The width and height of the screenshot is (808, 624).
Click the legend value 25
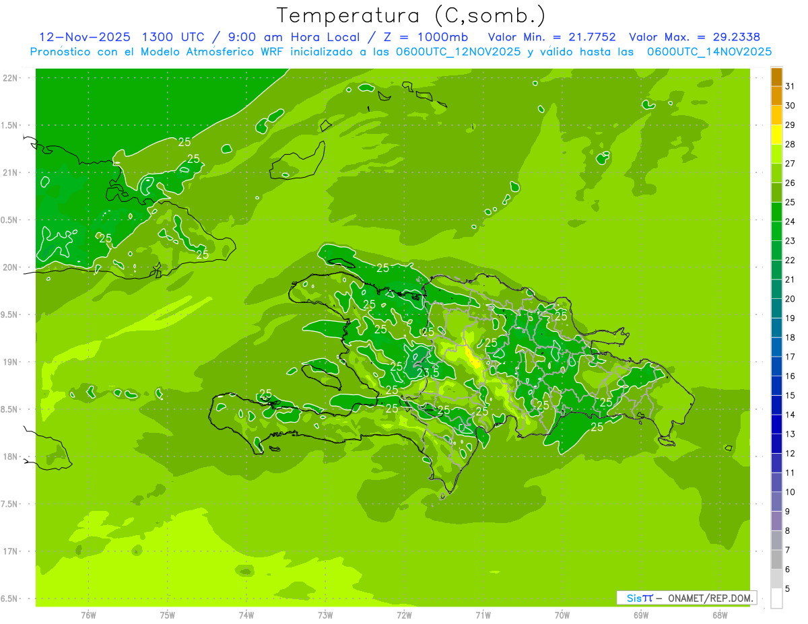pos(790,202)
